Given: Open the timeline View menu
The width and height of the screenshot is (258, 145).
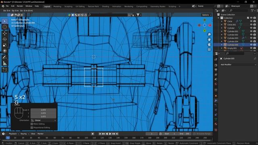Looking at the screenshot, I should pos(33,134).
